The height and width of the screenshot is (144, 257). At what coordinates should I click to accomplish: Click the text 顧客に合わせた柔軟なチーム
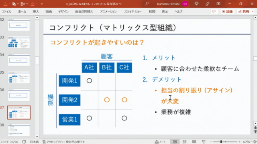click(200, 69)
